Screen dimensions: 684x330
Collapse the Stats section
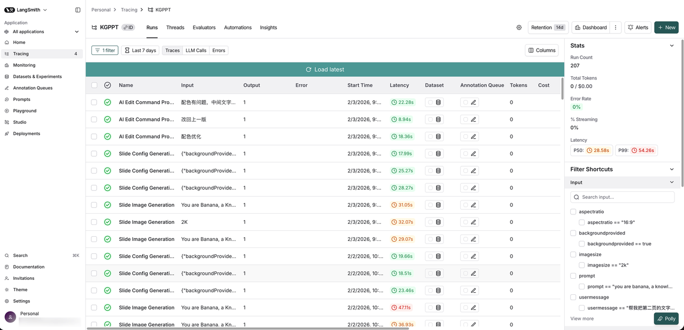[672, 46]
